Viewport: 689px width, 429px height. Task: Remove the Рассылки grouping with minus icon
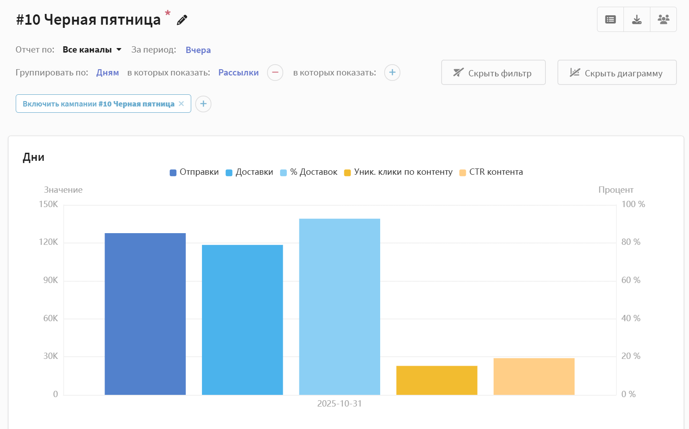click(275, 72)
